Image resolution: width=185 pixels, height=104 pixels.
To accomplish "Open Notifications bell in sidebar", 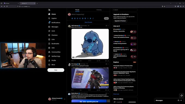I will (49, 23).
